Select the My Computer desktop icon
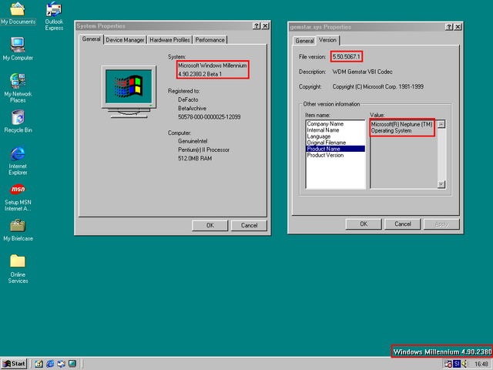Screen dimensions: 493x370 [x=18, y=49]
